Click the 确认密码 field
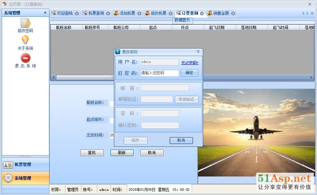The height and width of the screenshot is (195, 317). (x=160, y=125)
